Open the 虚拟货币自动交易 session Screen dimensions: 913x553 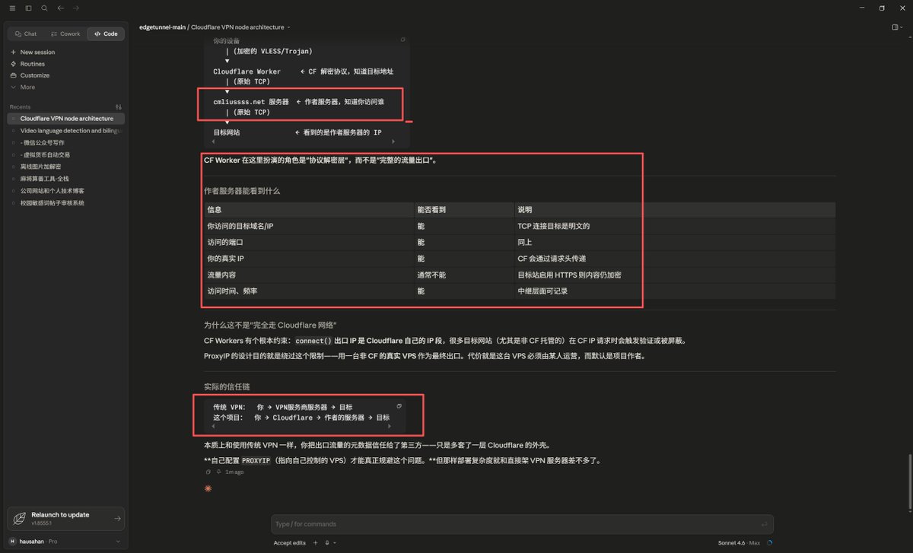click(x=65, y=154)
